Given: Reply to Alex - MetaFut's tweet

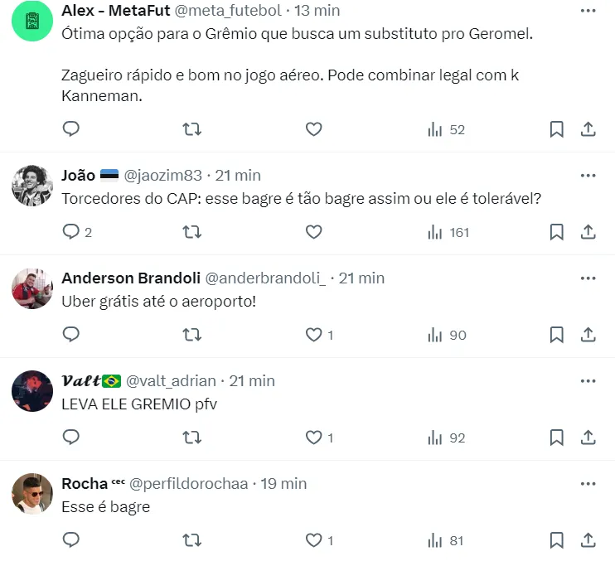Looking at the screenshot, I should point(71,129).
